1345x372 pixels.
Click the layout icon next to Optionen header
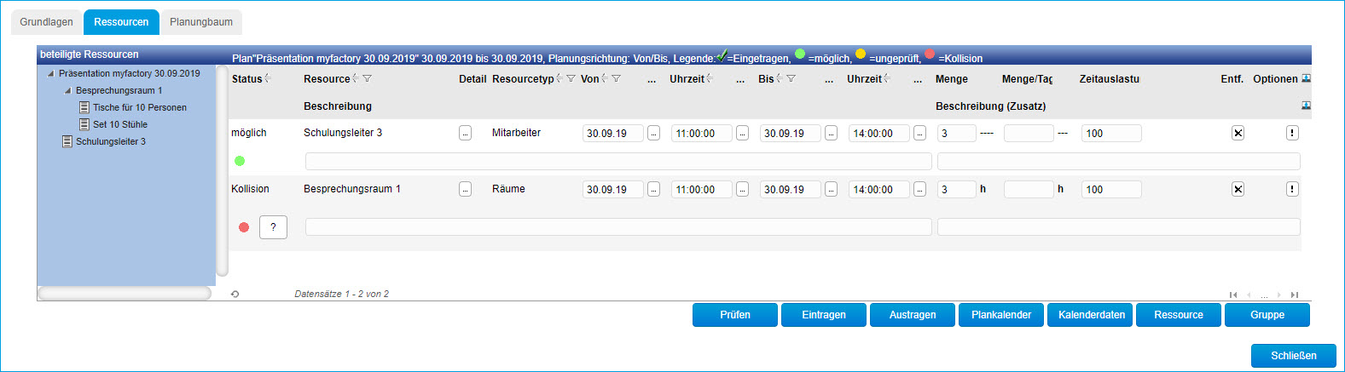(1306, 78)
